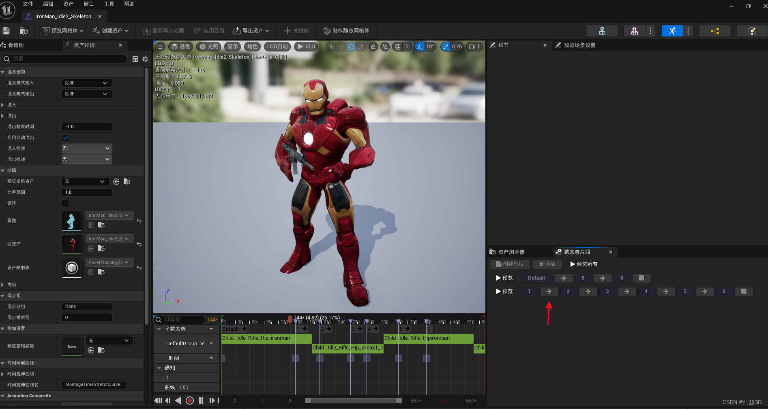
Task: Open the File menu
Action: click(x=28, y=4)
